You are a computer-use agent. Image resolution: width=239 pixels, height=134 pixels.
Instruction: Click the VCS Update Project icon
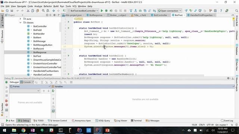tap(186, 11)
